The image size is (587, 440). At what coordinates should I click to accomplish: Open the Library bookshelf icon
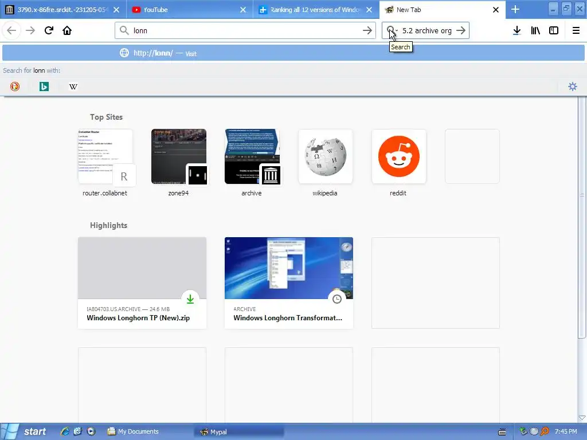[x=535, y=30]
